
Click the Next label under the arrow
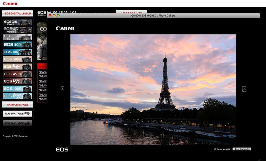click(244, 91)
